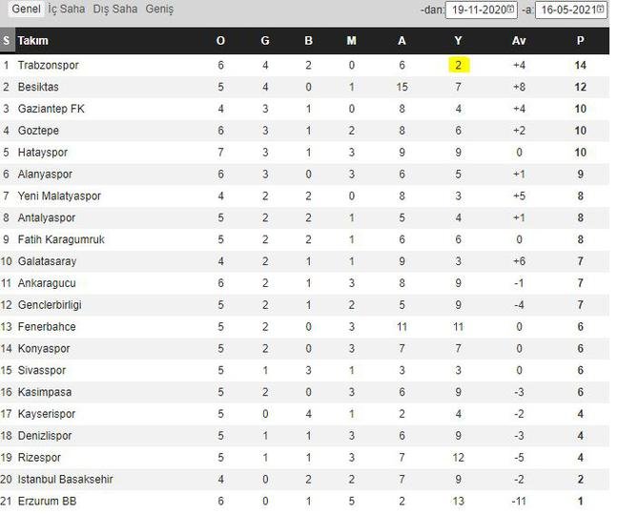Switch to the Dış Saha tab
This screenshot has height=514, width=639.
pos(114,9)
